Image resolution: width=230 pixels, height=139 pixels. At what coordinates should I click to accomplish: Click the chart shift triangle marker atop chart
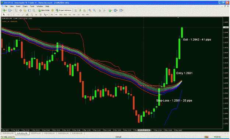click(x=178, y=18)
